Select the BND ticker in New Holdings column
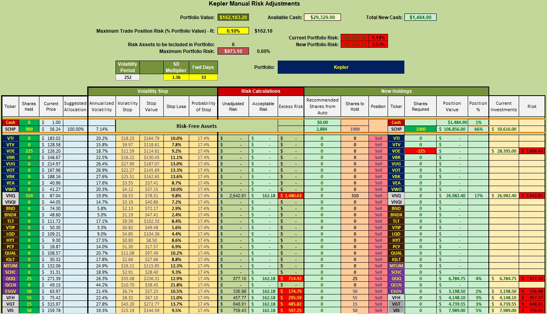 pos(396,208)
